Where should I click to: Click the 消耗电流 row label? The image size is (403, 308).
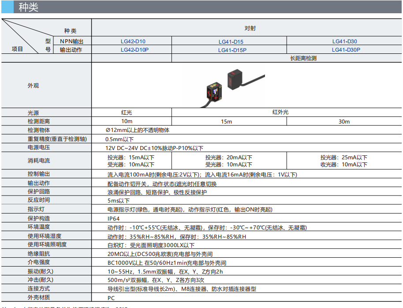[x=39, y=161]
